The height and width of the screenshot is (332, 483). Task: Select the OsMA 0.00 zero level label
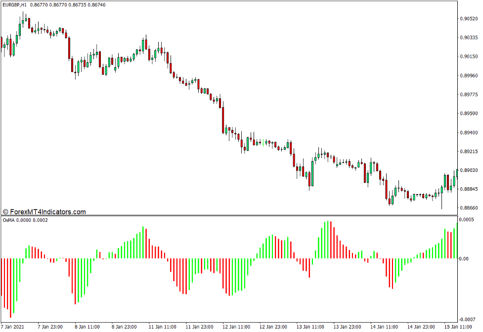[464, 258]
